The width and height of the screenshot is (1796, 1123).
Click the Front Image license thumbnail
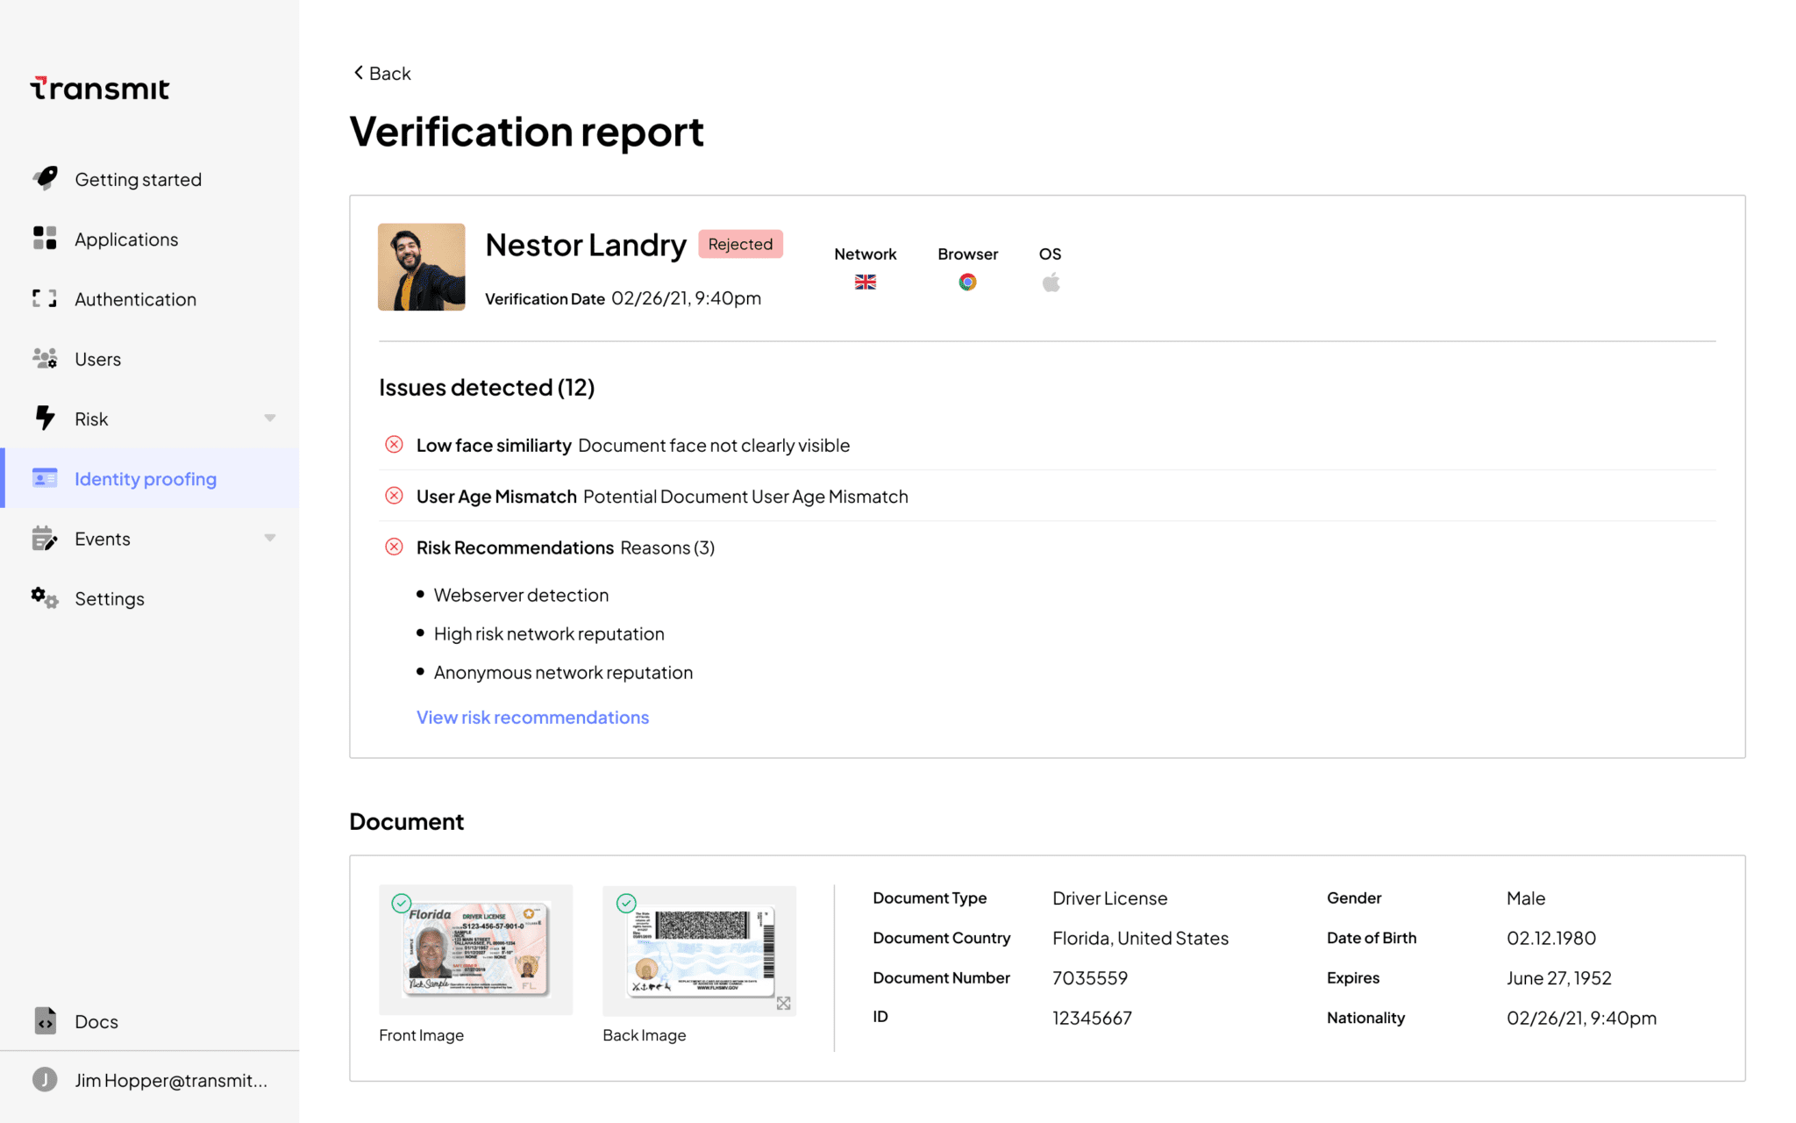475,948
